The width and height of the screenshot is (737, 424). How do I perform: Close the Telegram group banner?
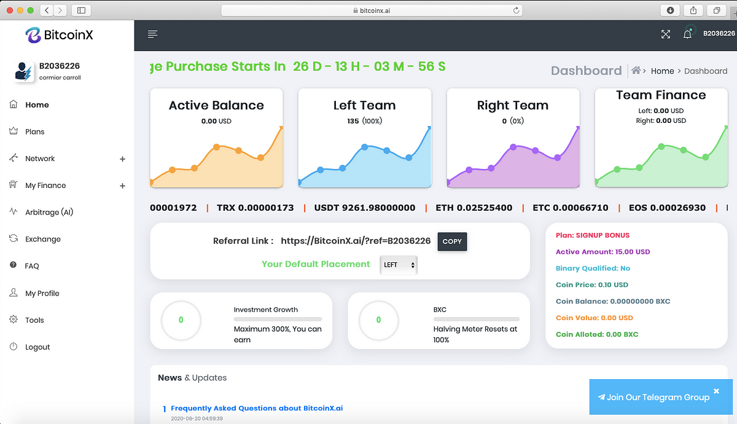716,391
